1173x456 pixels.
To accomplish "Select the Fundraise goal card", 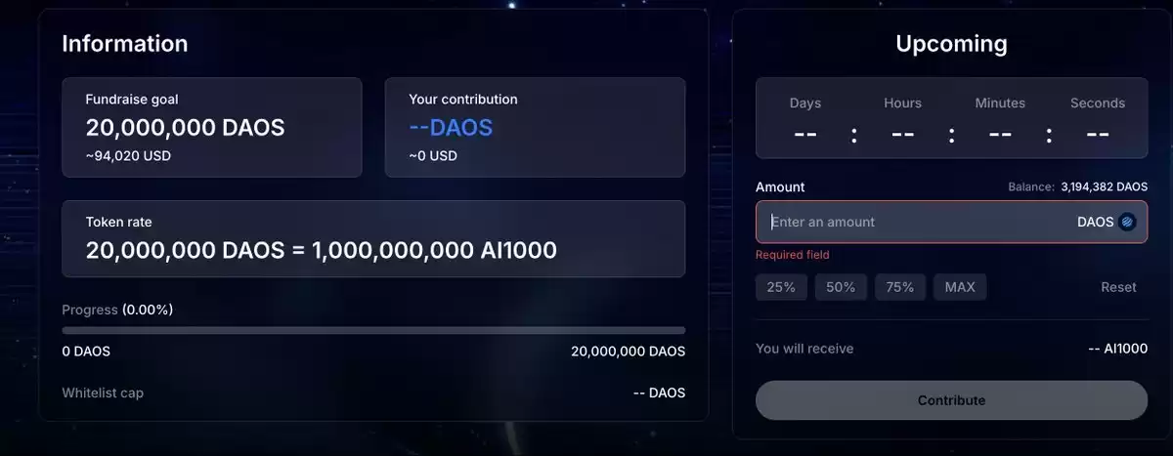I will point(212,128).
